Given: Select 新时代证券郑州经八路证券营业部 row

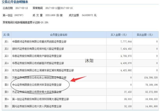Looking at the screenshot, I should (x=80, y=49).
